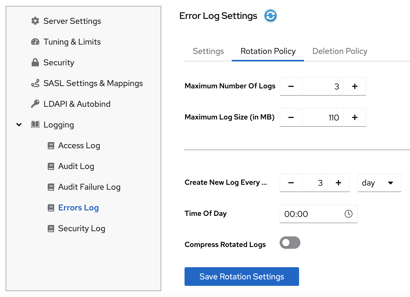Collapse the Logging tree section chevron
The image size is (410, 297).
[x=19, y=125]
